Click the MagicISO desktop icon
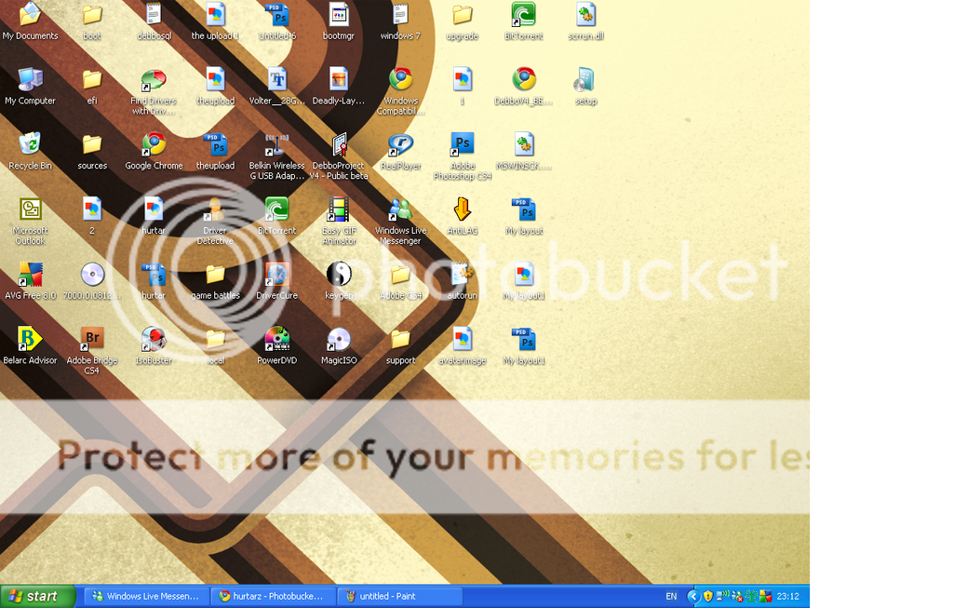This screenshot has width=953, height=608. point(339,341)
